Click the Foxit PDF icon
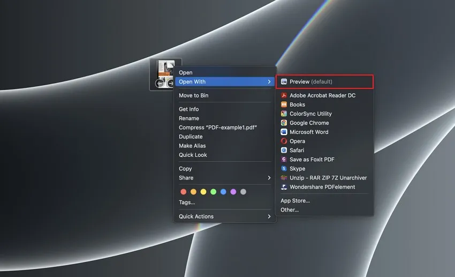455x277 pixels. coord(284,160)
